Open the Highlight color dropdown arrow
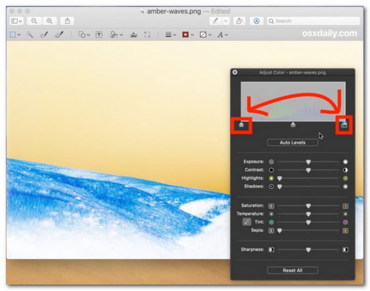This screenshot has height=291, width=370. [226, 21]
